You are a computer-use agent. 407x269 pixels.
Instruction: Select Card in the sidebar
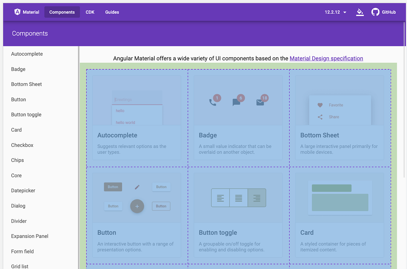tap(16, 130)
